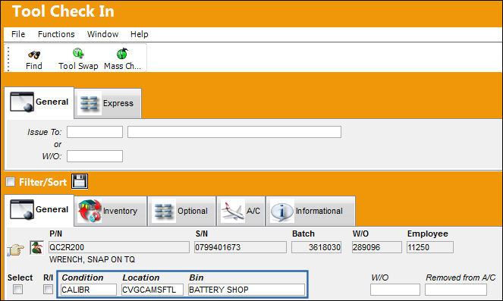
Task: Click the Employee field showing 11250
Action: coord(430,247)
